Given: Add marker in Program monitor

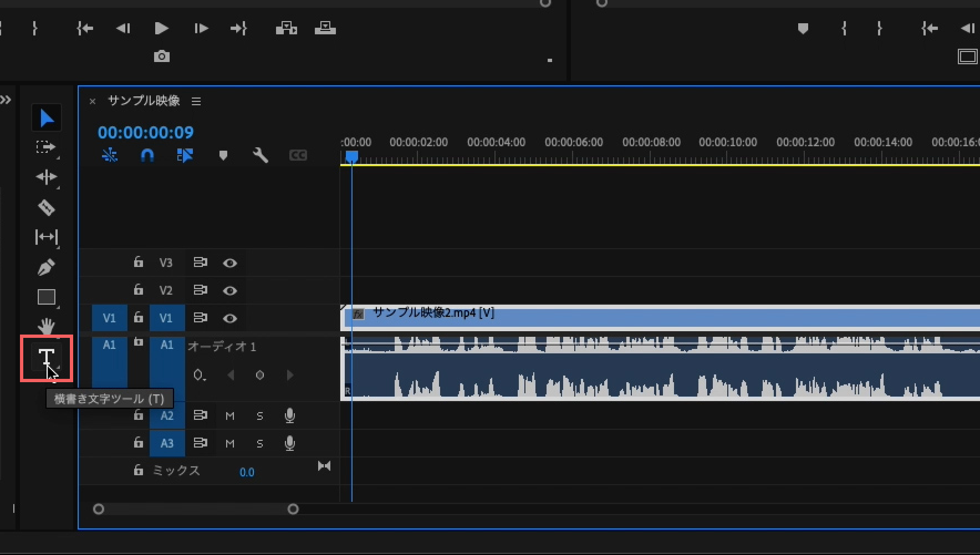Looking at the screenshot, I should [x=803, y=28].
